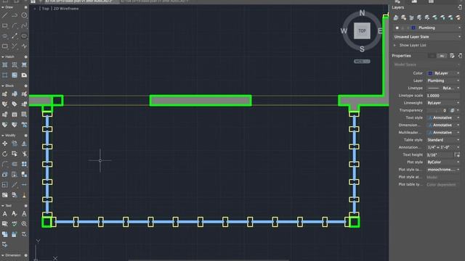Open the Layer Plumbing property dropdown

click(x=443, y=80)
